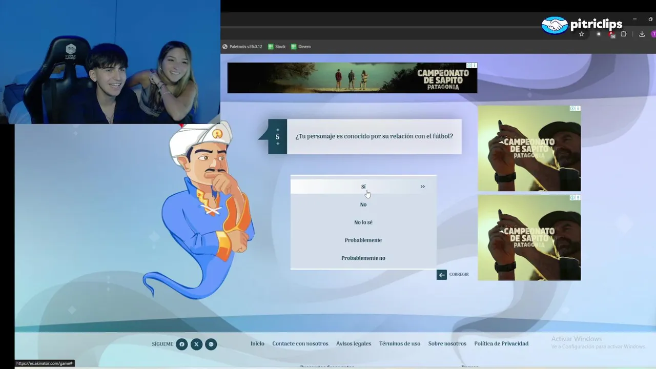Click the globe icon of Paletools bookmark
The width and height of the screenshot is (656, 369).
(x=224, y=47)
